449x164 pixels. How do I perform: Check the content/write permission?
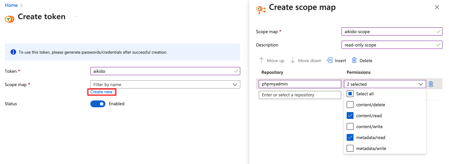[350, 126]
